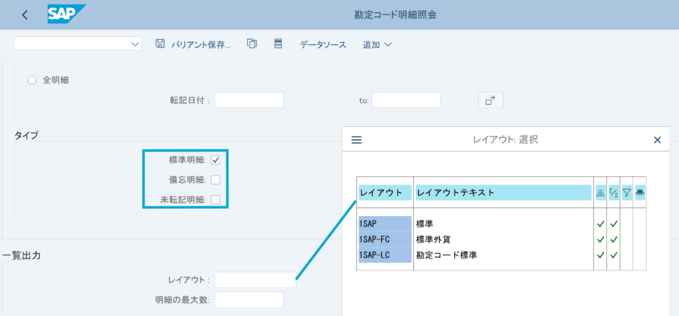Click the SAP logo
Viewport: 679px width, 316px height.
pyautogui.click(x=66, y=14)
